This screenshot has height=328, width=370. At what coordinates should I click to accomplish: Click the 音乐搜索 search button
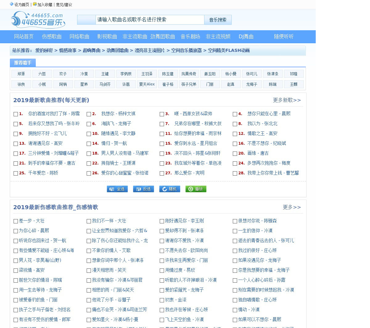pyautogui.click(x=218, y=20)
